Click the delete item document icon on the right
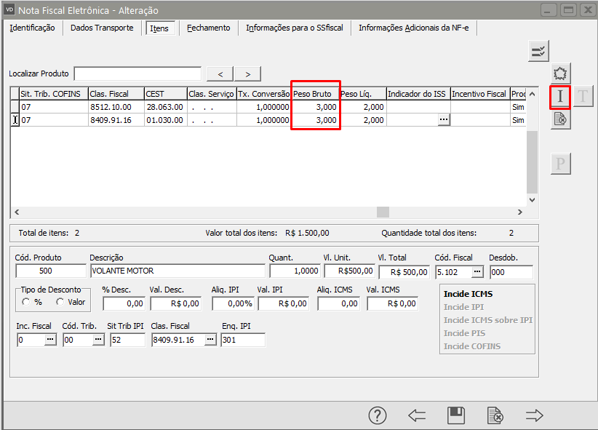Viewport: 598px width, 430px height. pos(560,119)
